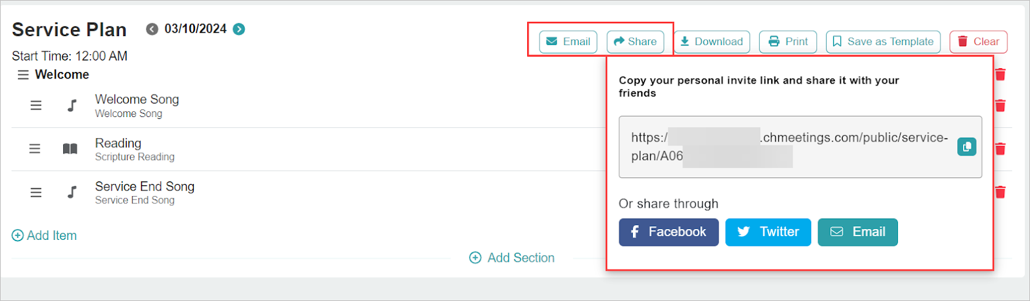1030x301 pixels.
Task: Go to previous service date arrow
Action: click(x=152, y=29)
